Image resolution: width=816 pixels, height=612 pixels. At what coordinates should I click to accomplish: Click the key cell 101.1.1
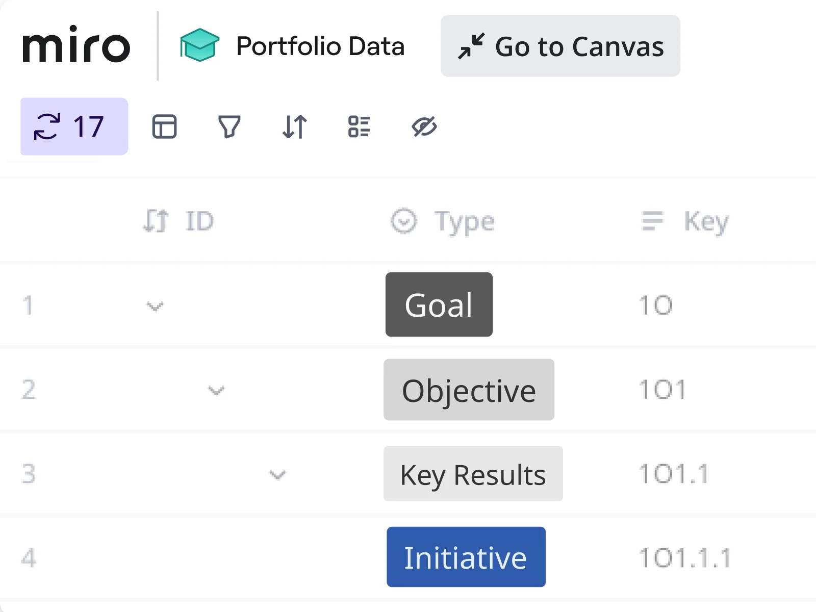tap(685, 558)
